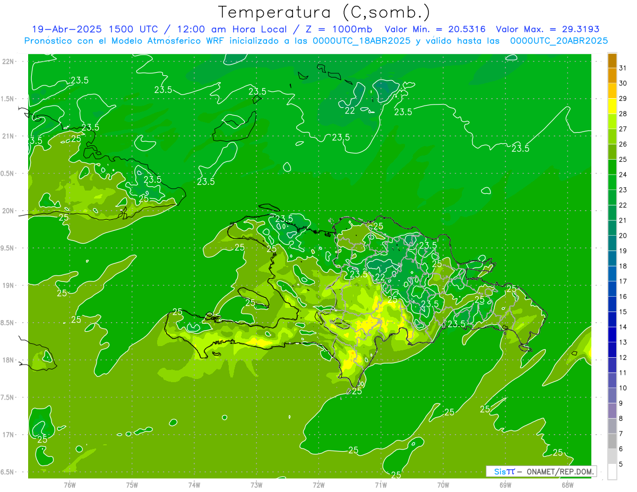This screenshot has width=637, height=492.
Task: Click the '68W' longitude axis label
Action: click(567, 485)
